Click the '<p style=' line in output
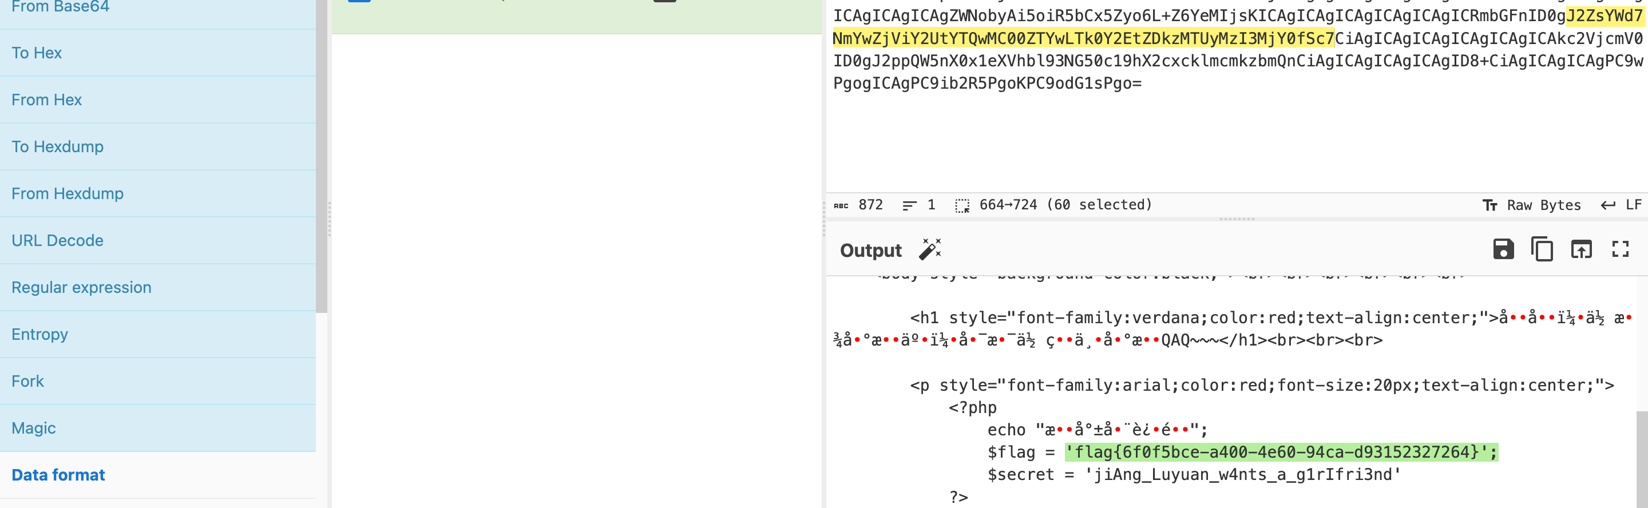This screenshot has width=1648, height=508. pos(1262,385)
